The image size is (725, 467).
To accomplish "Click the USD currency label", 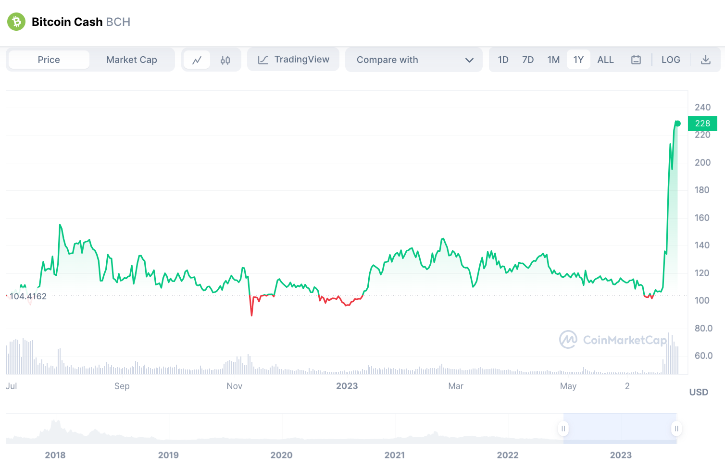I will 699,392.
